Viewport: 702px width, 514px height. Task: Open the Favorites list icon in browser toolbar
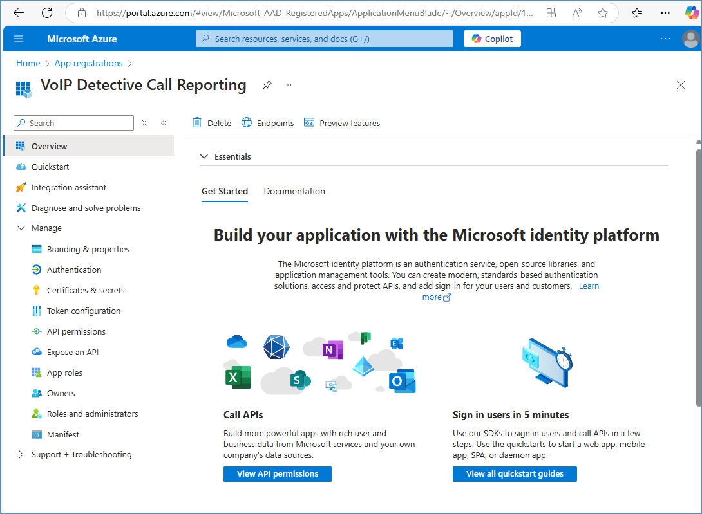[637, 13]
